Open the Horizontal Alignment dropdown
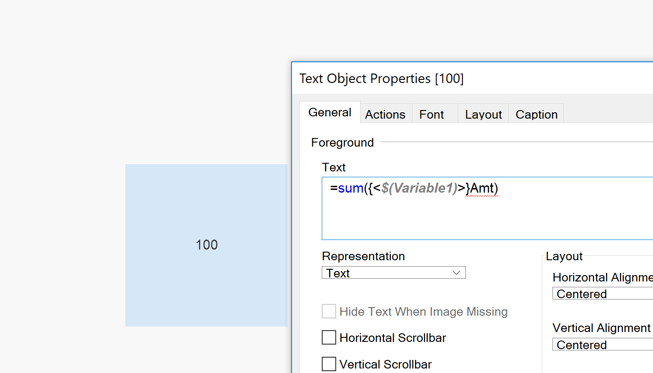Viewport: 653px width, 373px height. click(x=603, y=294)
